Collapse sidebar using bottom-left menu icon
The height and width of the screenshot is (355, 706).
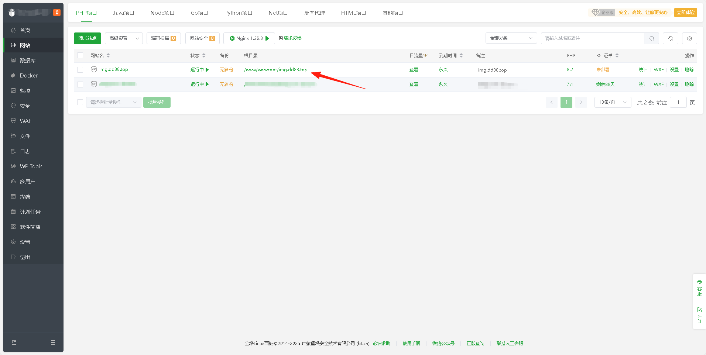click(14, 342)
